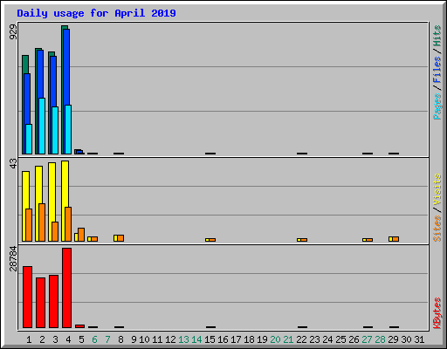This screenshot has width=447, height=349.
Task: Click the cyan 'Pages' legend label
Action: 437,106
